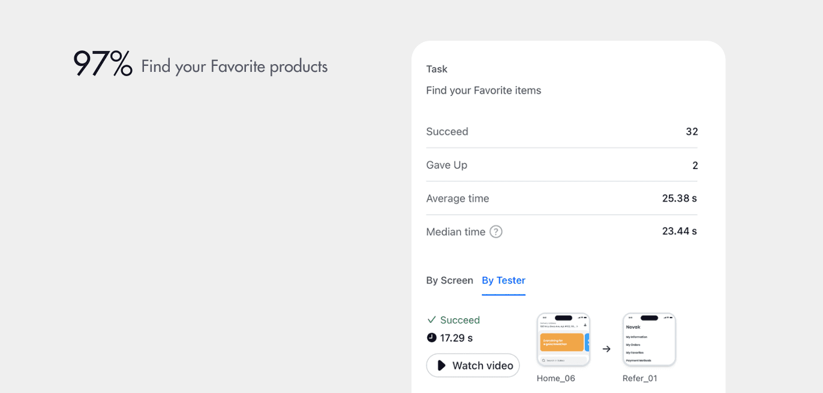Click the Refer_01 caption label
Screen dimensions: 823x393
coord(640,379)
